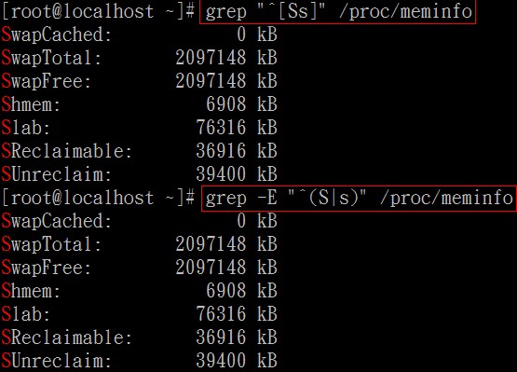Select SwapCached label in second output
This screenshot has width=517, height=372.
click(57, 221)
